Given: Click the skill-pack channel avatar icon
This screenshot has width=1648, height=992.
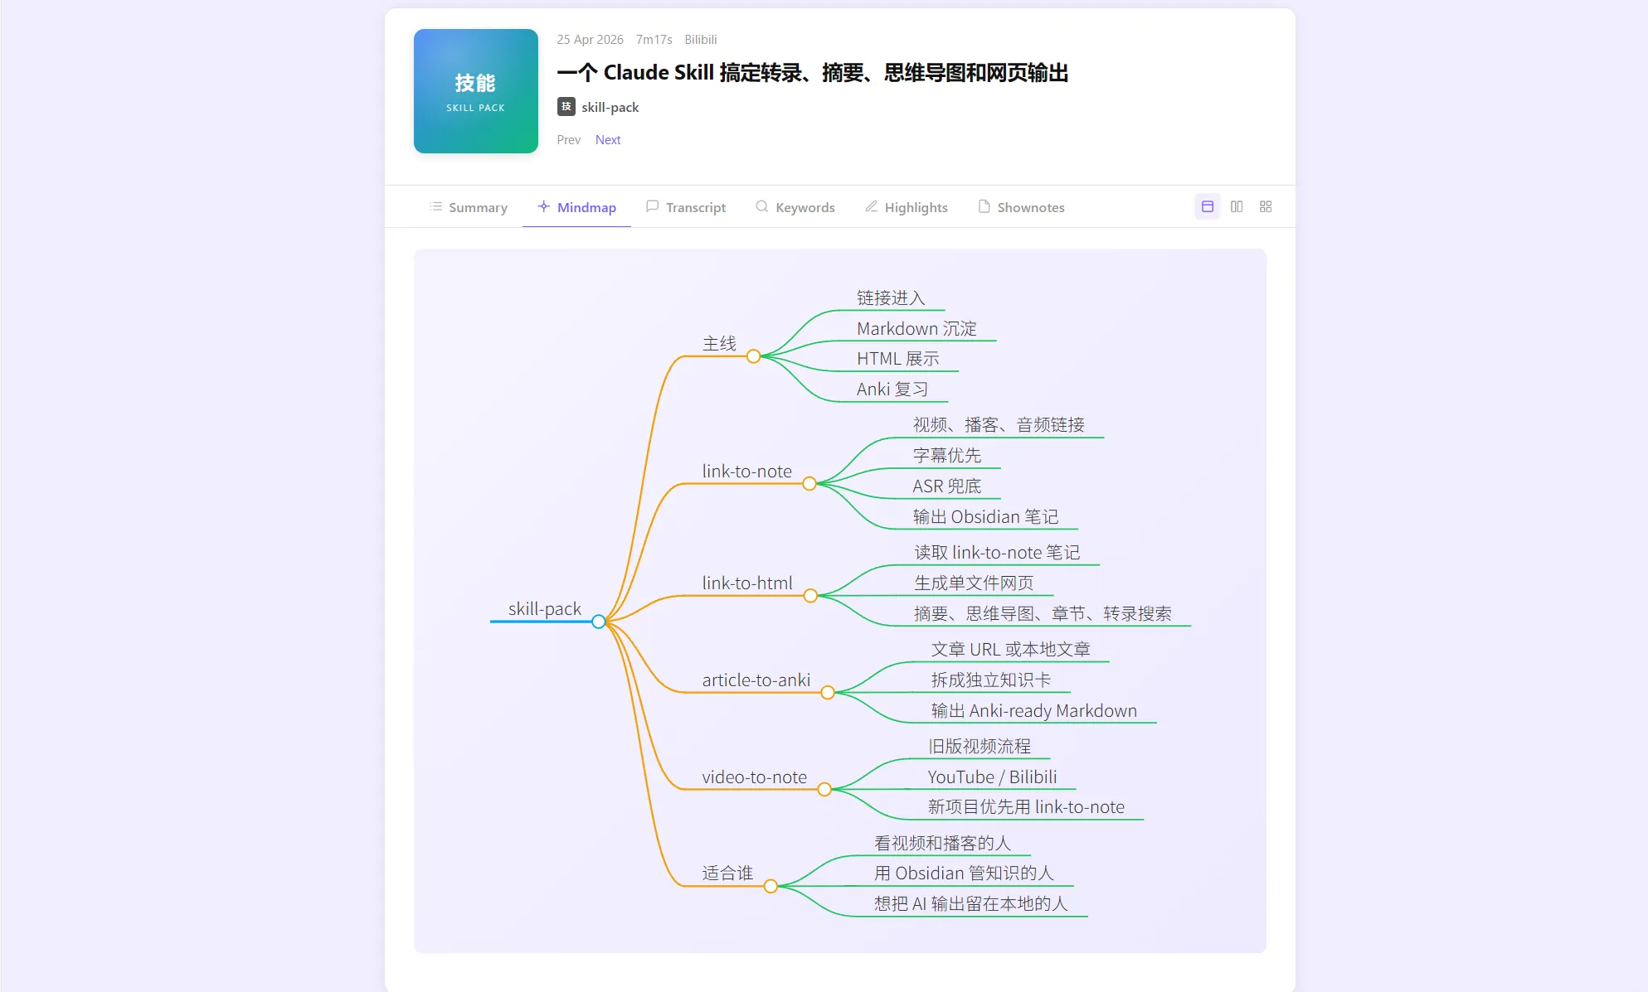Looking at the screenshot, I should click(x=566, y=107).
